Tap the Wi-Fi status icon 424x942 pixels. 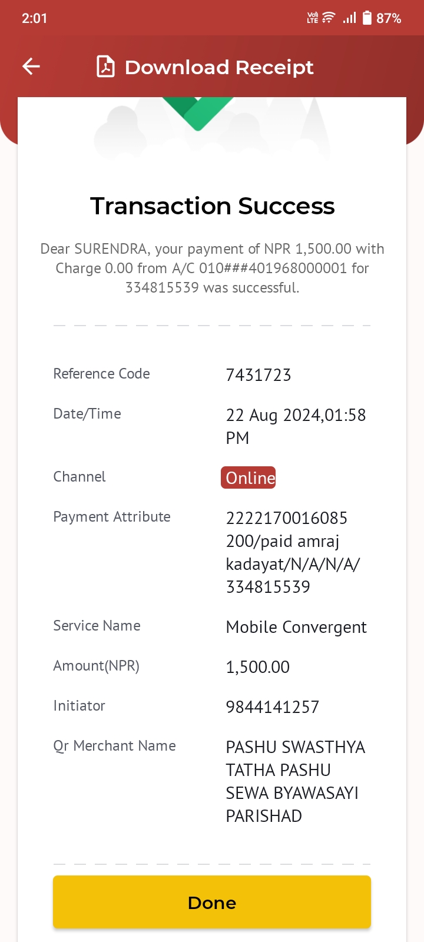[x=329, y=18]
